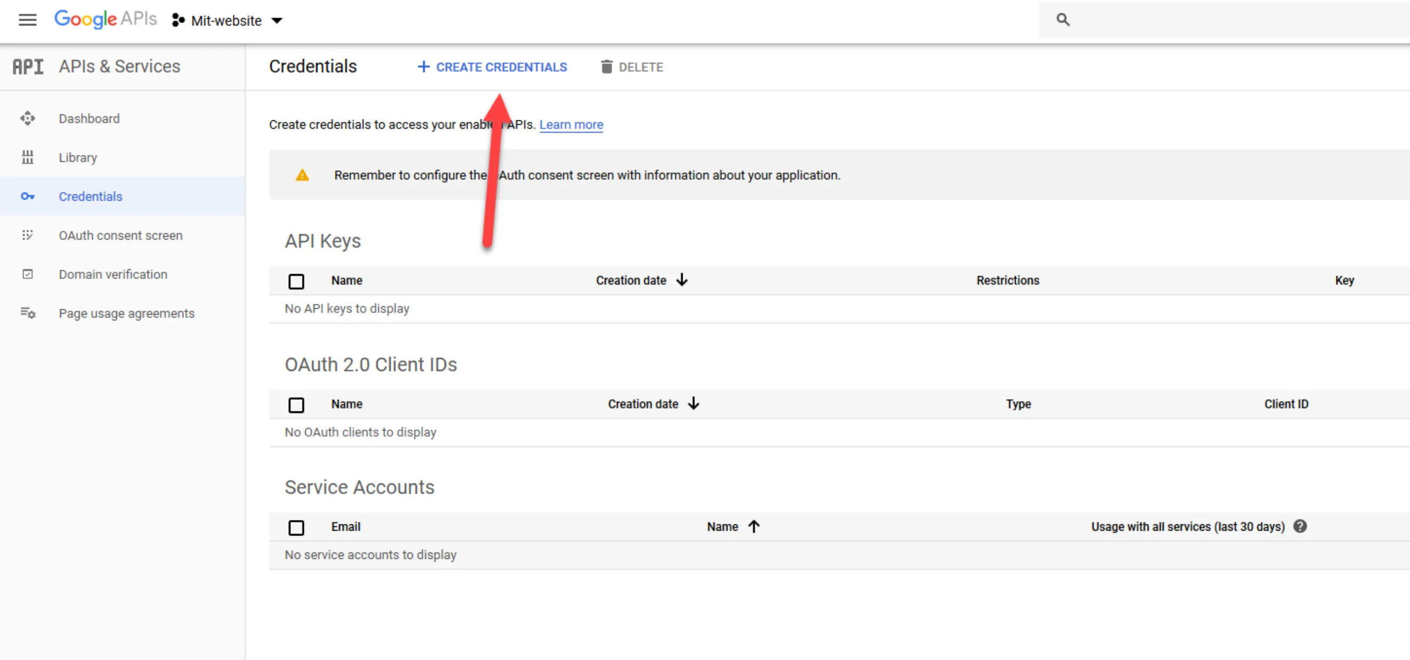
Task: Click the help icon next to usage column
Action: tap(1301, 526)
